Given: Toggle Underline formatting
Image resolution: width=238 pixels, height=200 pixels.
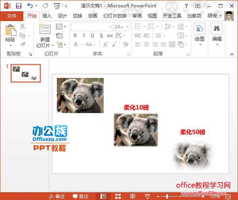Looking at the screenshot, I should pyautogui.click(x=92, y=36).
